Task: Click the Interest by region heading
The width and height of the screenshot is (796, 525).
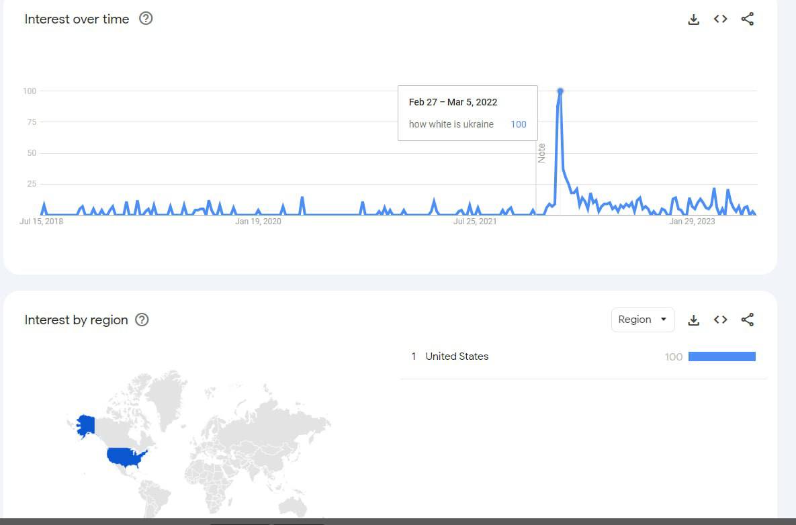Action: (76, 320)
